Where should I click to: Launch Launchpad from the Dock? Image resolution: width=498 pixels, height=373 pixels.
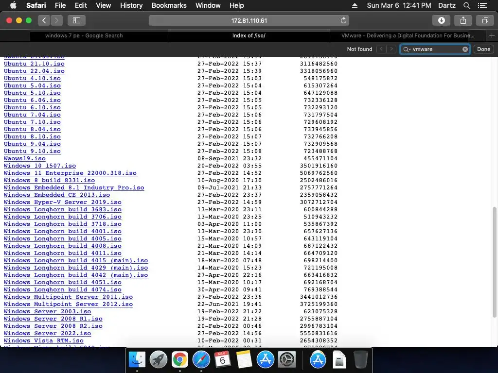158,360
